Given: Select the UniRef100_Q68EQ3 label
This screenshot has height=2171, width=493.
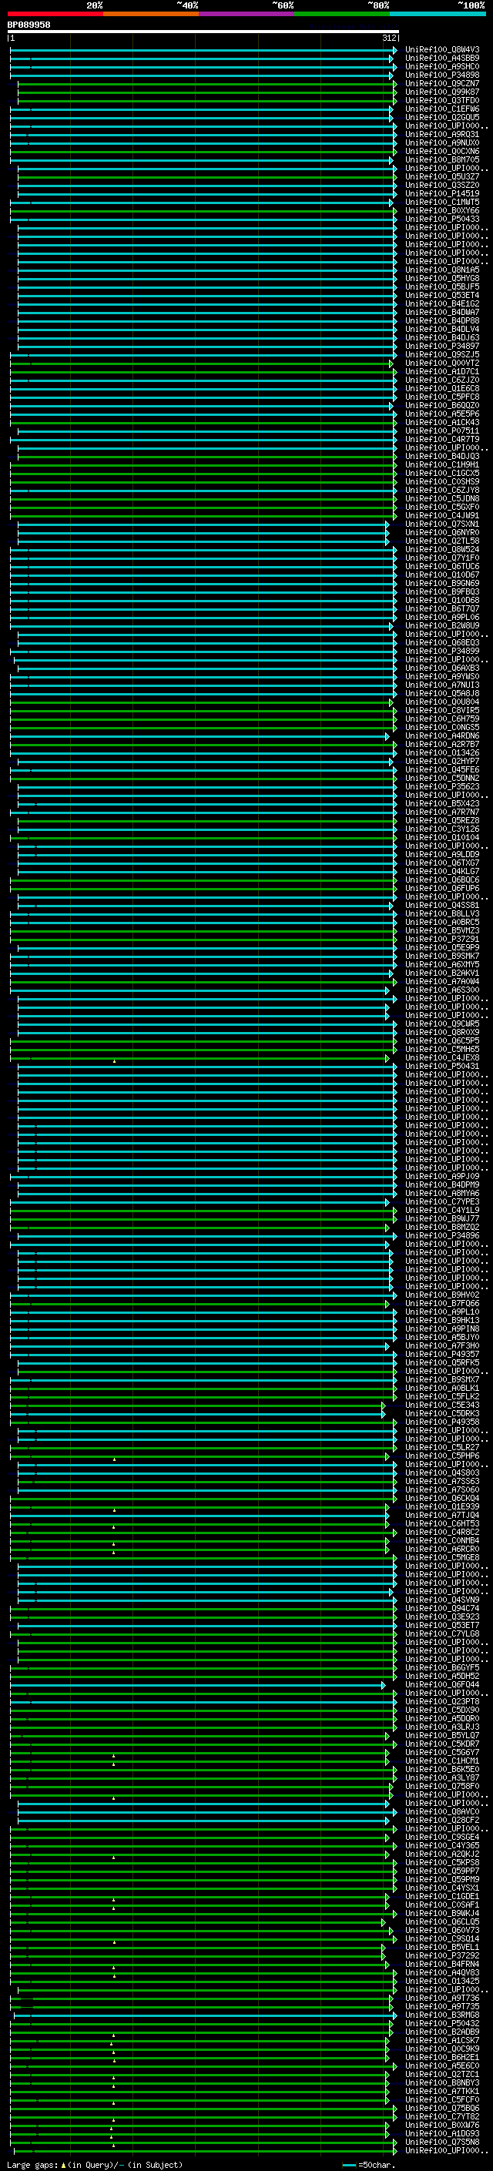Looking at the screenshot, I should (x=442, y=643).
